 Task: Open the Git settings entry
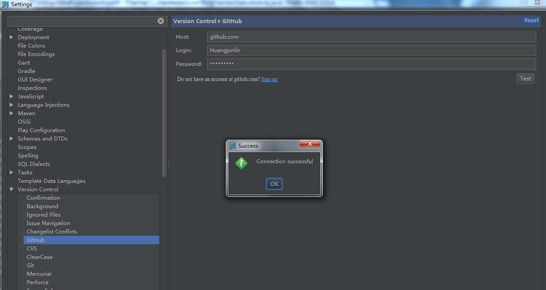click(x=30, y=266)
